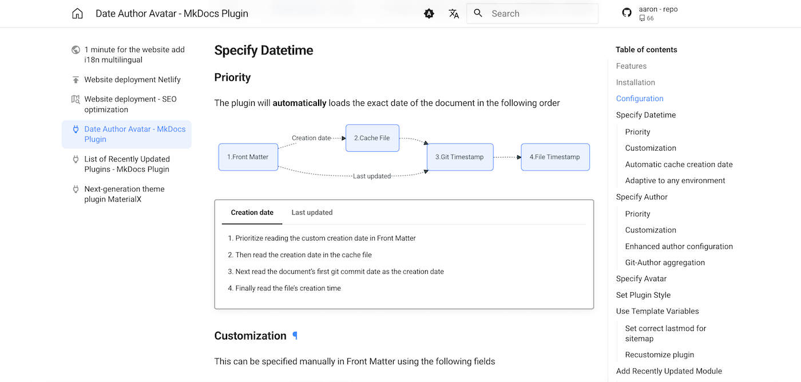
Task: Jump to Use Template Variables
Action: (x=657, y=312)
